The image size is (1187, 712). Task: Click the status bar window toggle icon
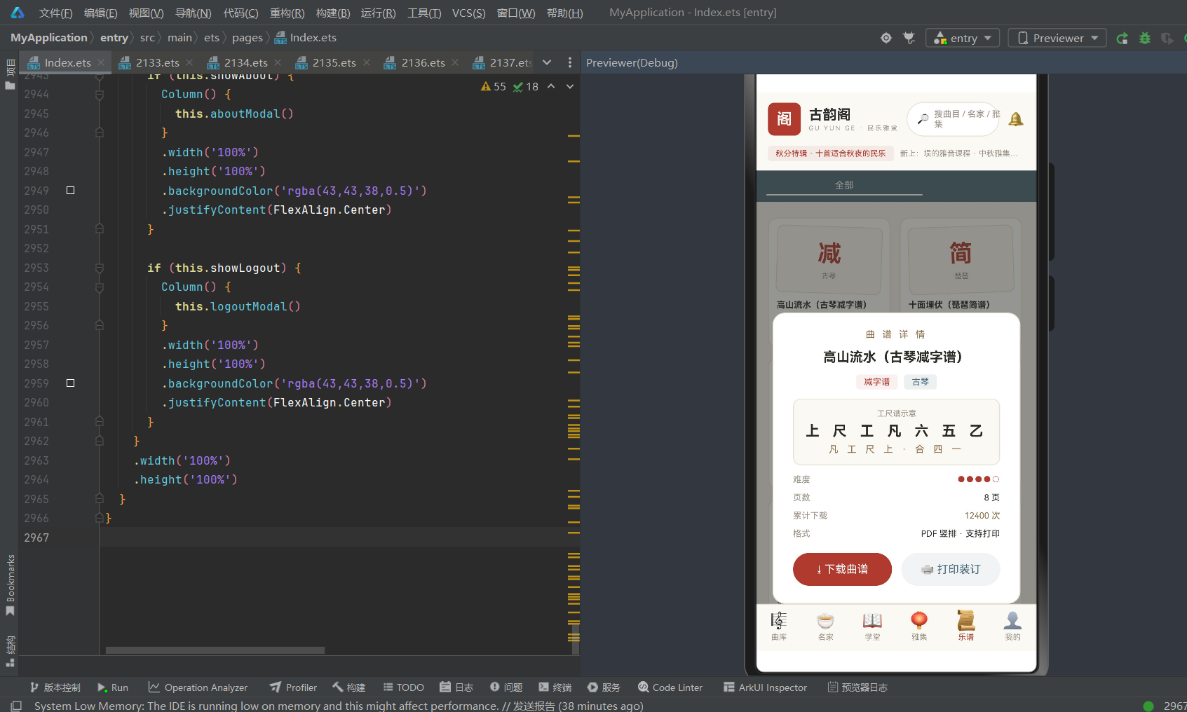(17, 706)
